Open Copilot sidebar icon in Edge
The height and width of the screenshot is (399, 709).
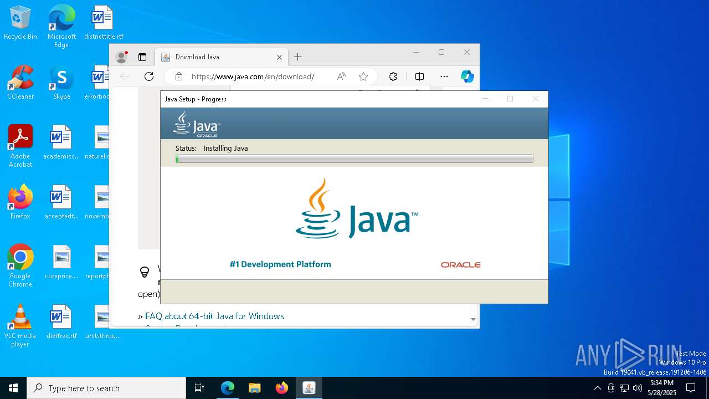[x=467, y=76]
